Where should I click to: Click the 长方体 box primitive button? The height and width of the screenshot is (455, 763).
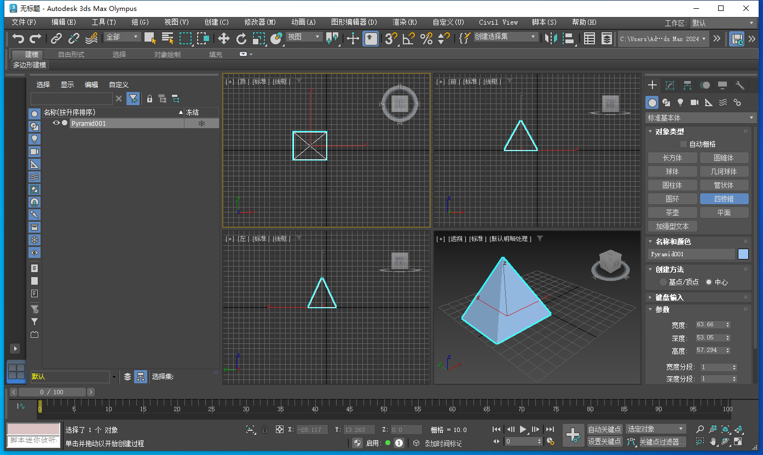672,158
